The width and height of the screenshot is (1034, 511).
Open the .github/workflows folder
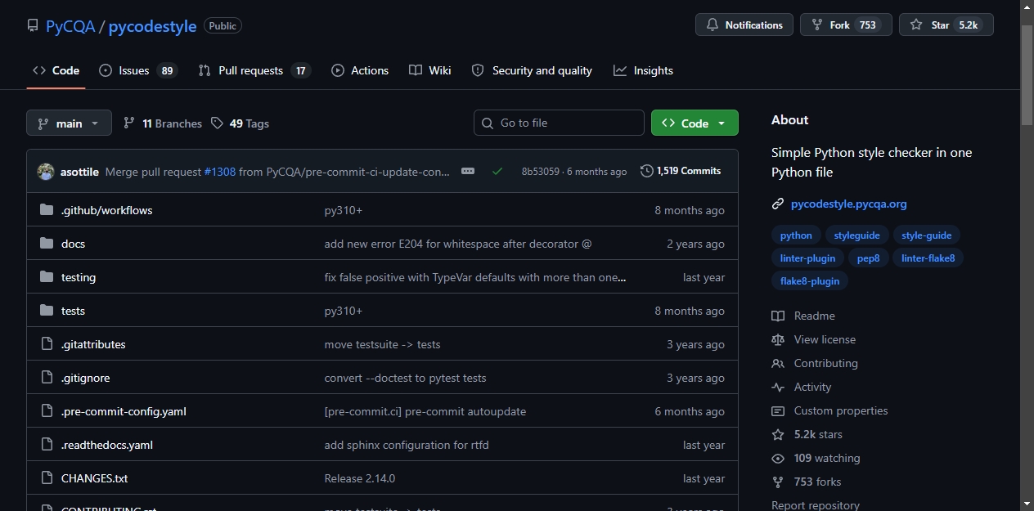[x=107, y=210]
